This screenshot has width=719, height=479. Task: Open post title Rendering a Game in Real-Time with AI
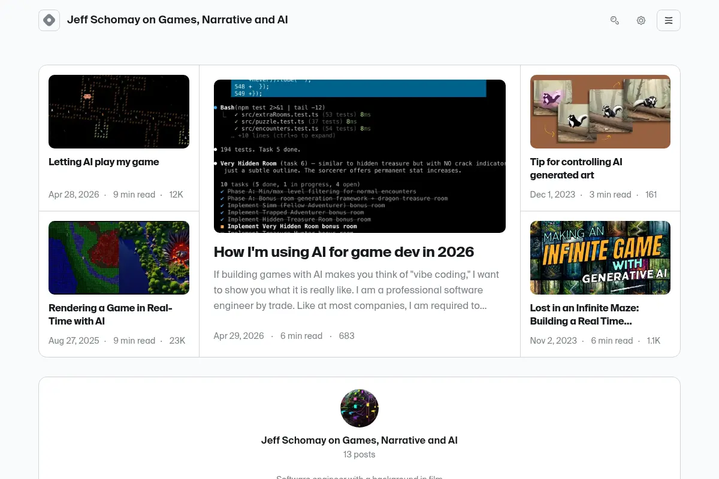pyautogui.click(x=110, y=314)
